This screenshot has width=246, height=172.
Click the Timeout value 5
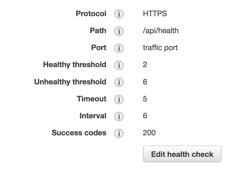click(x=145, y=99)
